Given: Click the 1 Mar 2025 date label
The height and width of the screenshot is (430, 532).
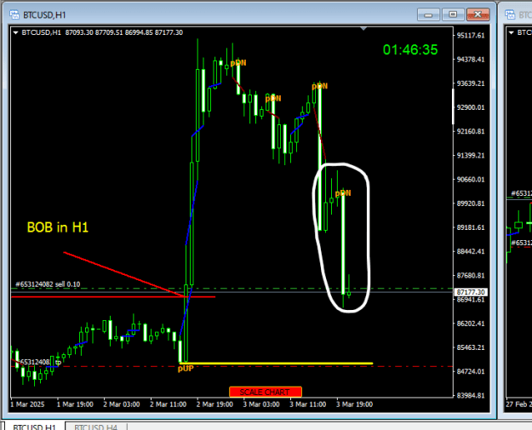Looking at the screenshot, I should [27, 404].
